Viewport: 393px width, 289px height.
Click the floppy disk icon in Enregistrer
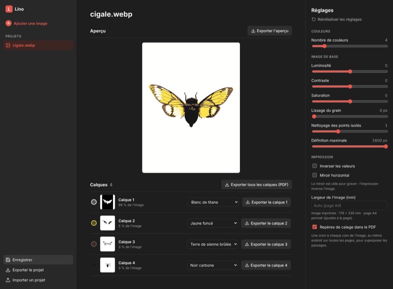click(8, 260)
